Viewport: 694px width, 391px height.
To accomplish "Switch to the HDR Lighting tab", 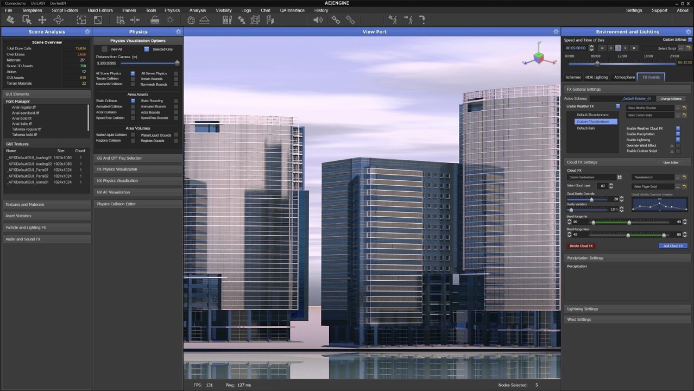I will 596,77.
